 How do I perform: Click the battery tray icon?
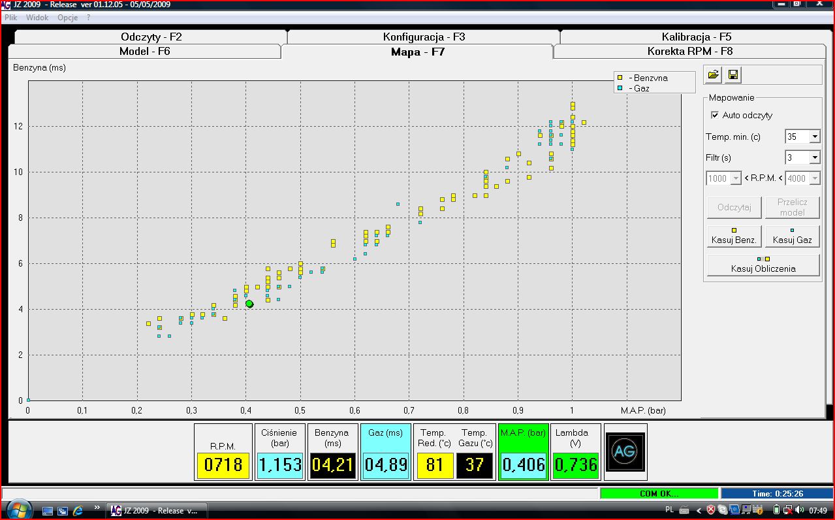click(777, 510)
